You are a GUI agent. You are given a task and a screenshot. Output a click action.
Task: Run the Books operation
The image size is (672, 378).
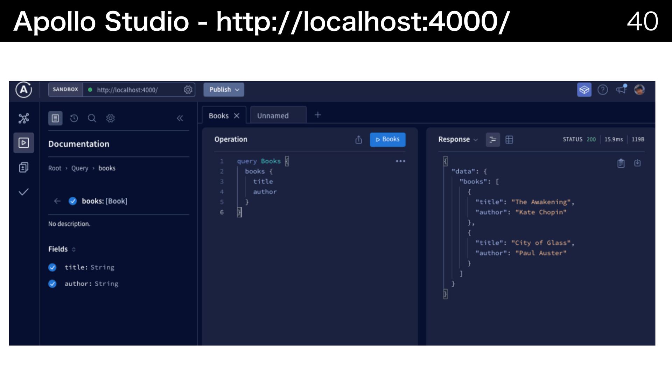click(x=387, y=139)
